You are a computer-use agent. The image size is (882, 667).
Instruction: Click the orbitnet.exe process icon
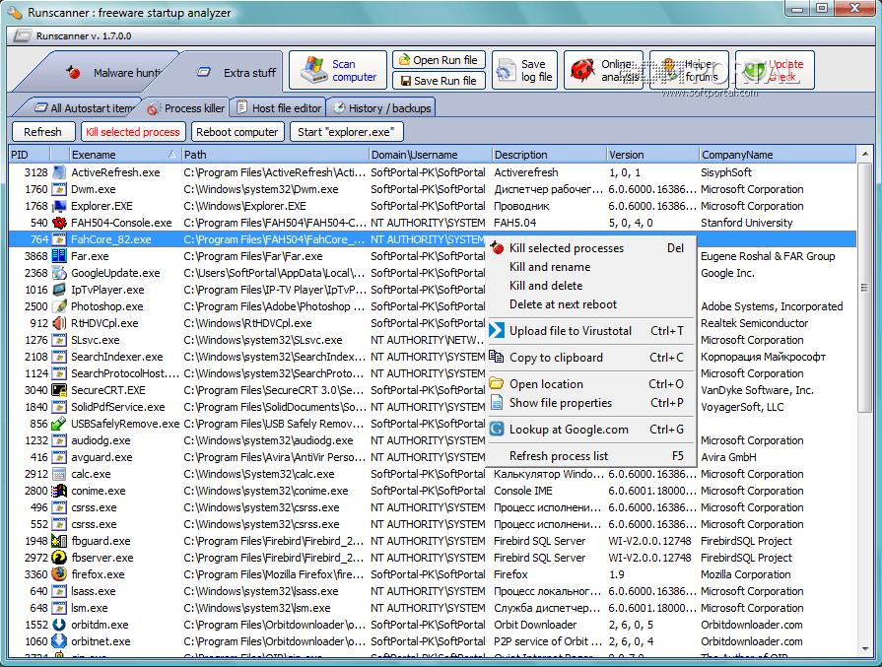click(59, 641)
